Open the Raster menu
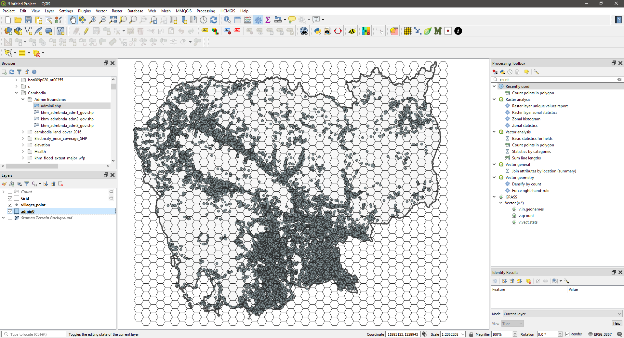The width and height of the screenshot is (624, 338). (x=117, y=11)
